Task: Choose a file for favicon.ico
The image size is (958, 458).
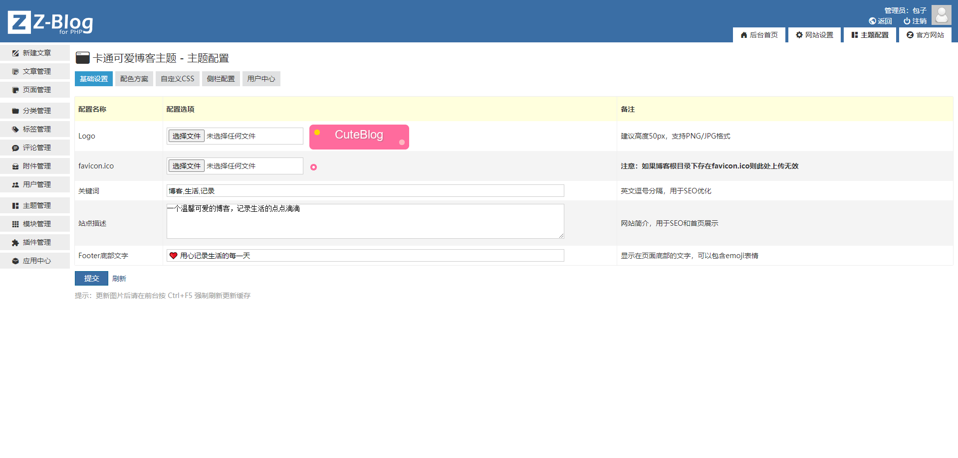Action: click(x=186, y=166)
